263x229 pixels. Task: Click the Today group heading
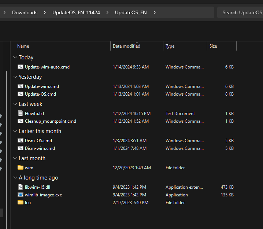(26, 58)
